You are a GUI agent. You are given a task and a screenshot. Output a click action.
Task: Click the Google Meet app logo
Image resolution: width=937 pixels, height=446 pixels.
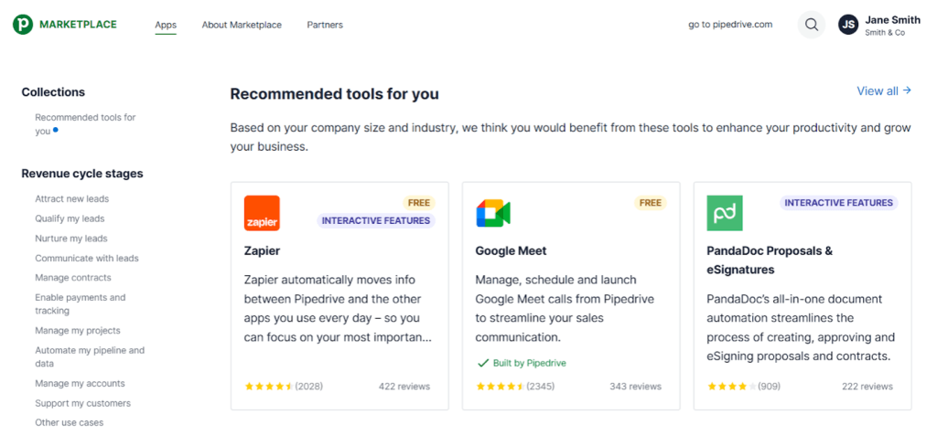click(x=493, y=213)
